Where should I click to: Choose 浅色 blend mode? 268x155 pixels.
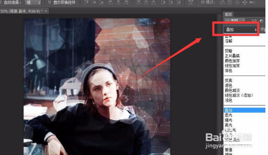click(x=228, y=100)
